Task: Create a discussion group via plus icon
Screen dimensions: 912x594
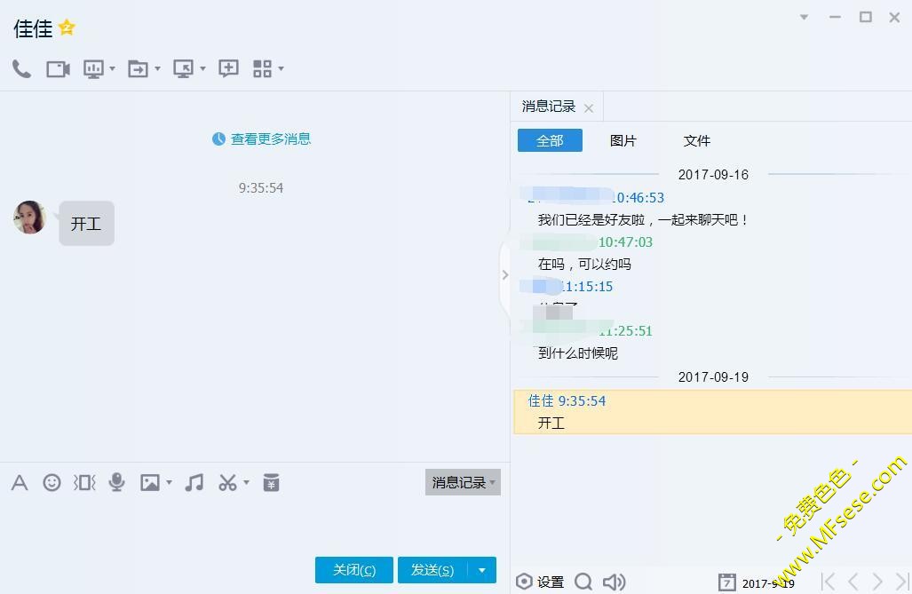Action: (x=228, y=68)
